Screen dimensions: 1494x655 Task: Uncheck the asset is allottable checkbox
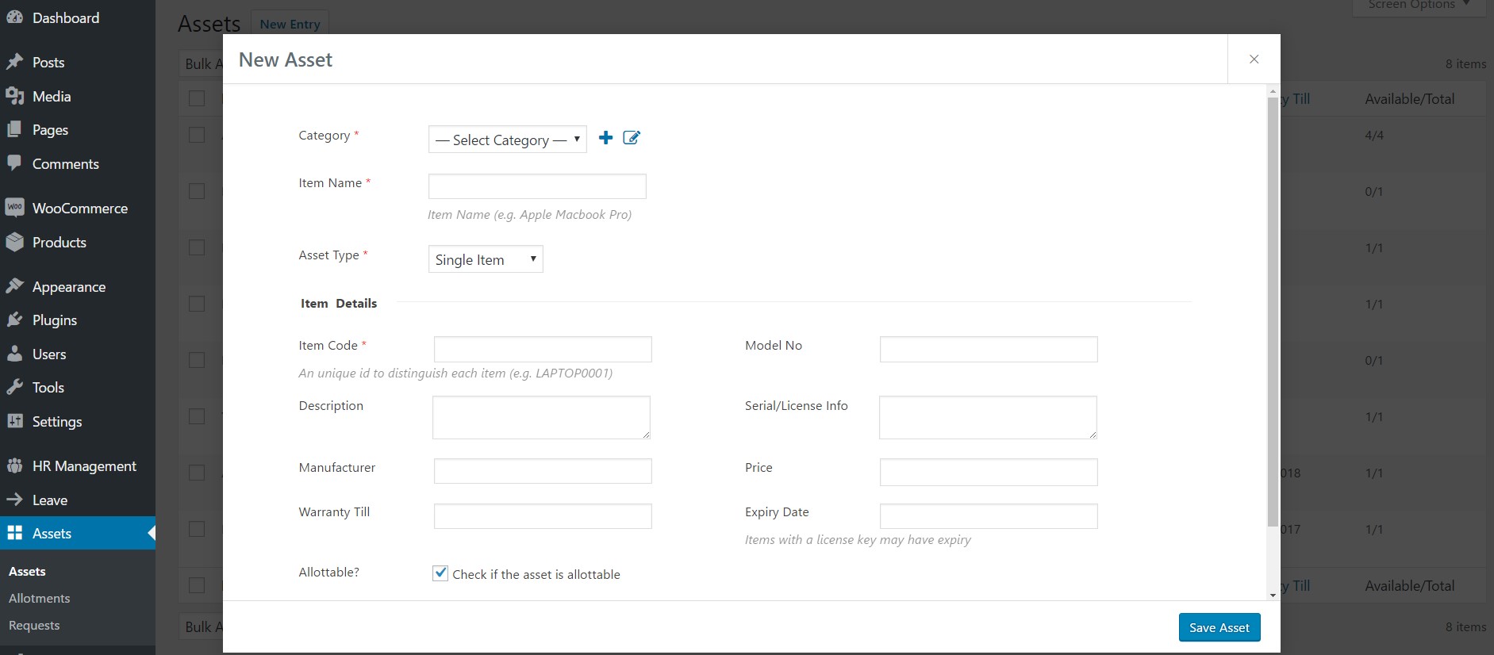[x=440, y=573]
